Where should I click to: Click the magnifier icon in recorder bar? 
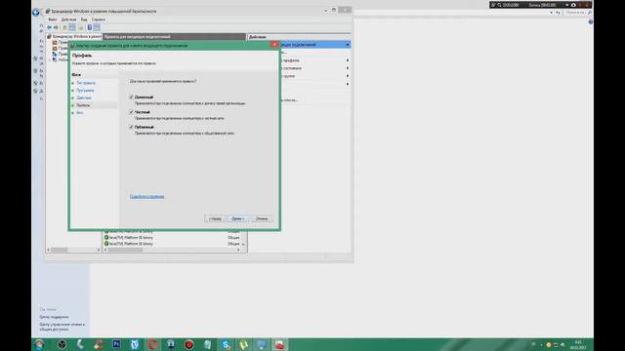(499, 5)
